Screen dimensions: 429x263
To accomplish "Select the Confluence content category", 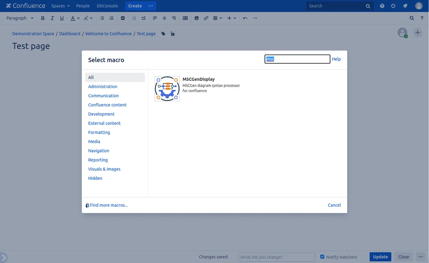I will pyautogui.click(x=107, y=105).
